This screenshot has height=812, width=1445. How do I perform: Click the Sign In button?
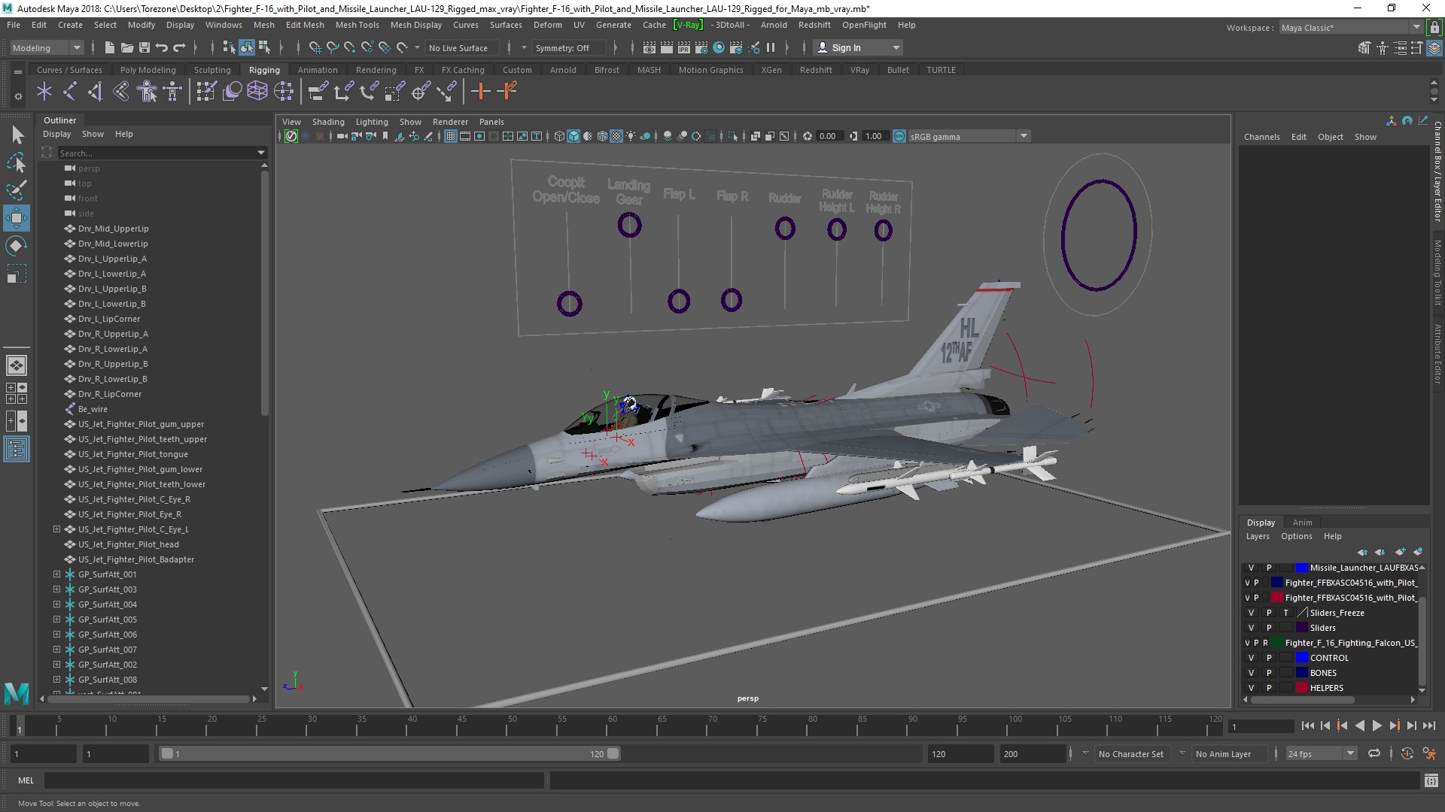[x=859, y=47]
